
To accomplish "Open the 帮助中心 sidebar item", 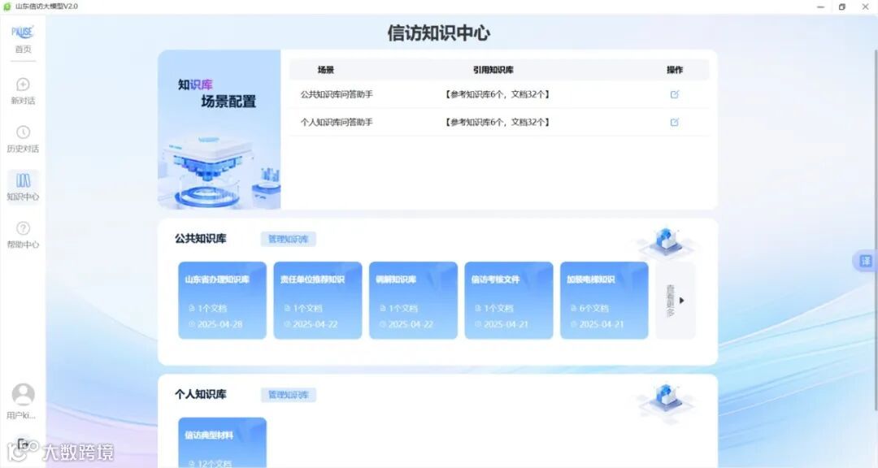I will pyautogui.click(x=23, y=235).
